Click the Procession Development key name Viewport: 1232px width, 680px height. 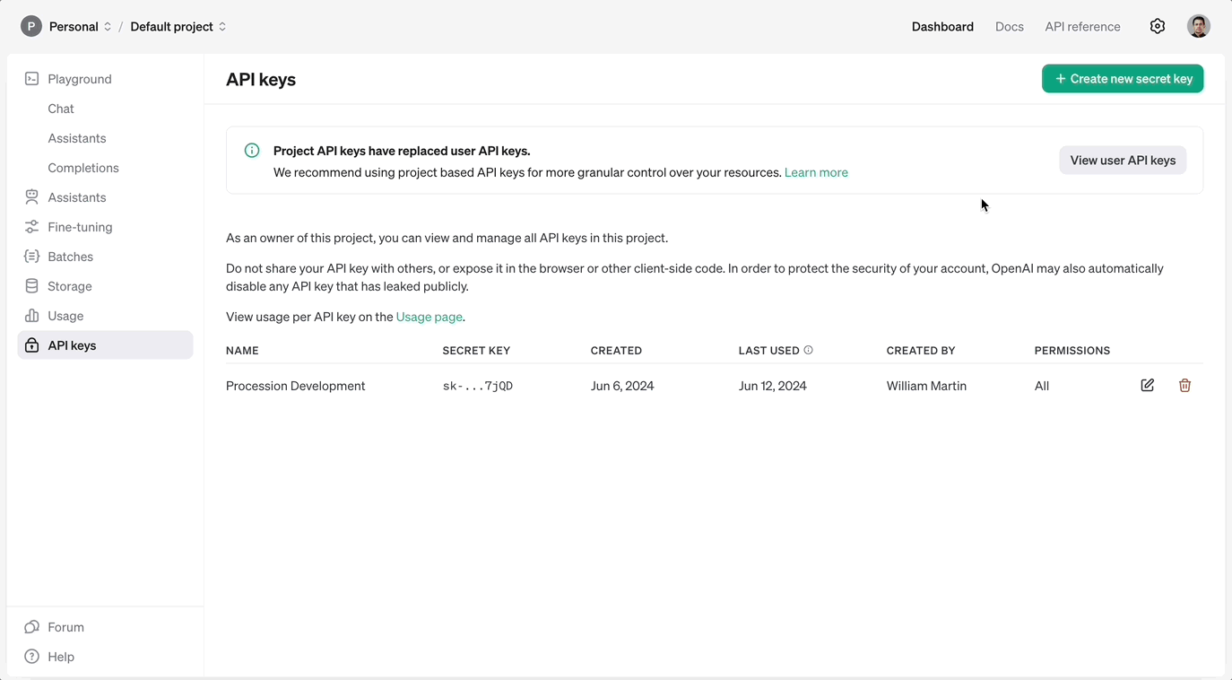[x=296, y=386]
